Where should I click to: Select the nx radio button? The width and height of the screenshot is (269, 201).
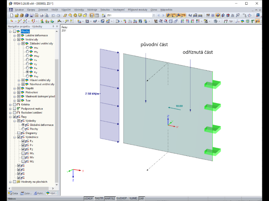click(28, 68)
